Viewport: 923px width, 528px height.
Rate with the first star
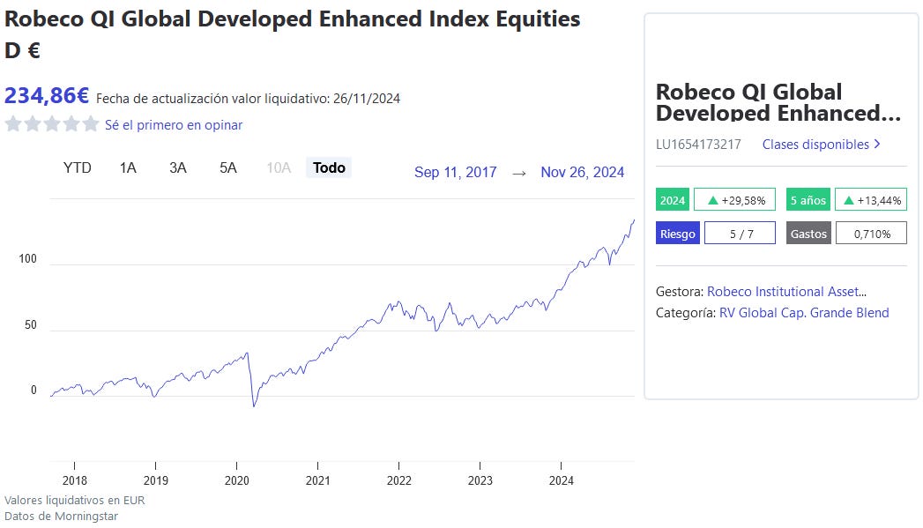tap(13, 123)
